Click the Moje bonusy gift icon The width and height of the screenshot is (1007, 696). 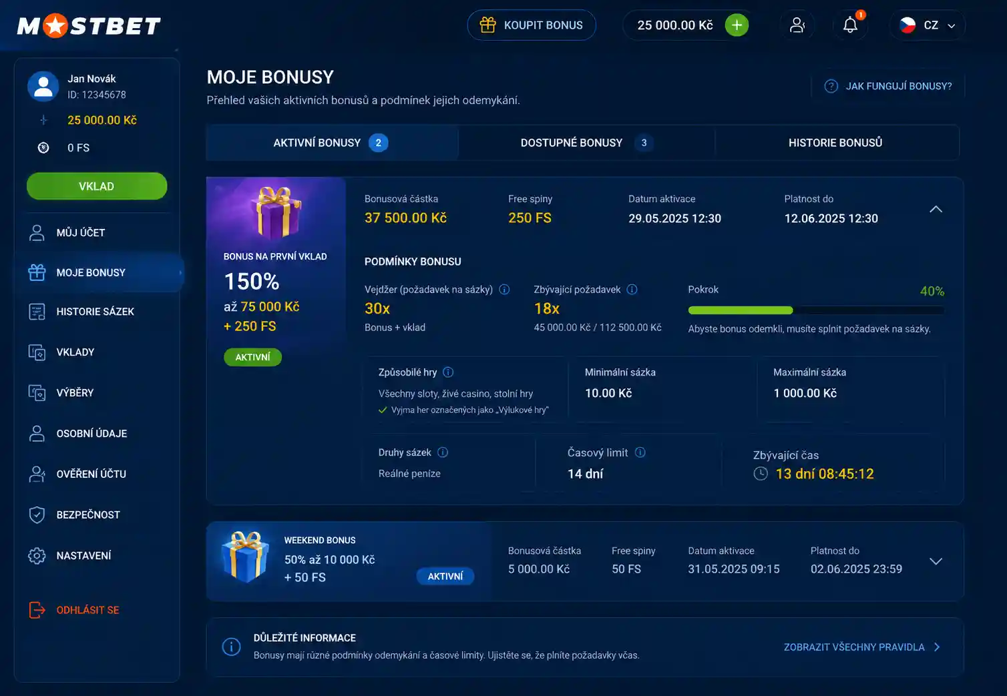tap(37, 272)
